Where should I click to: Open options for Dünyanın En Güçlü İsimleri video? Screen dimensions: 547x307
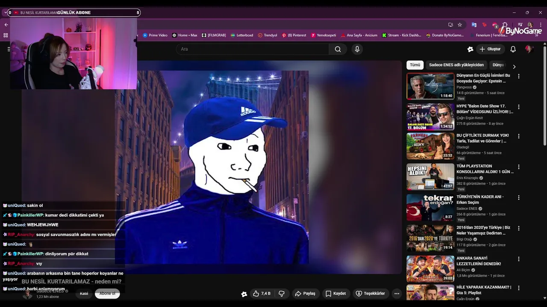(x=519, y=76)
